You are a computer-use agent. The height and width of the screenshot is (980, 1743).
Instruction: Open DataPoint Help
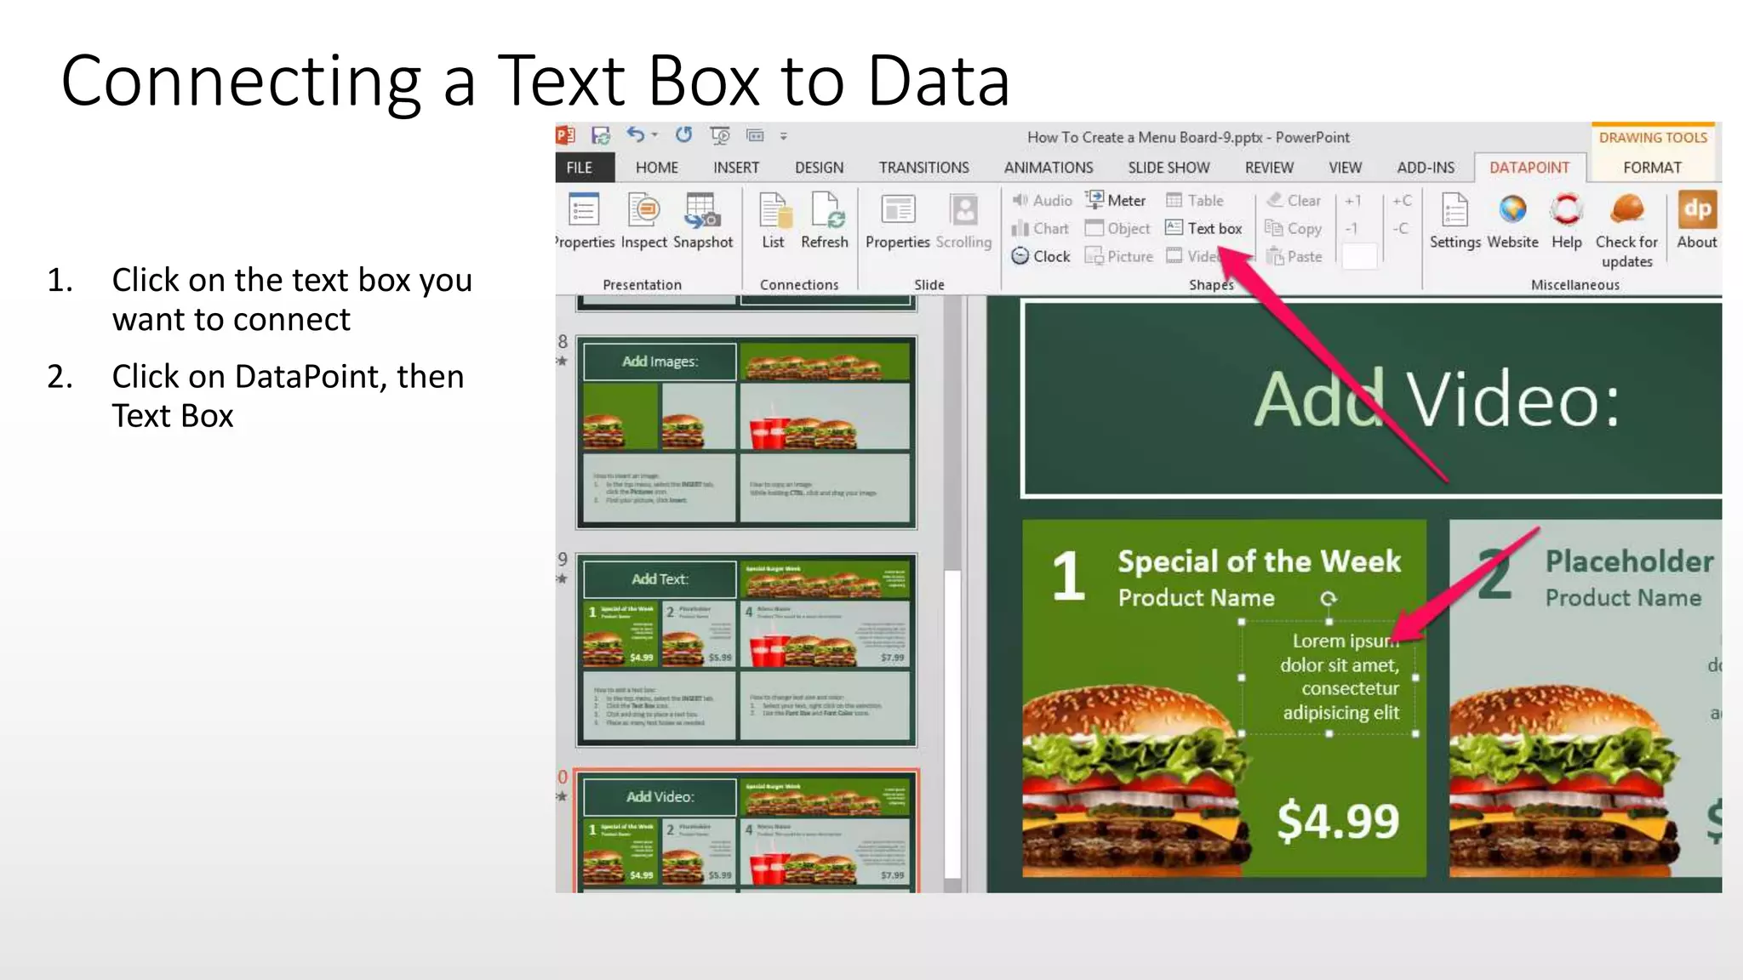click(x=1566, y=221)
